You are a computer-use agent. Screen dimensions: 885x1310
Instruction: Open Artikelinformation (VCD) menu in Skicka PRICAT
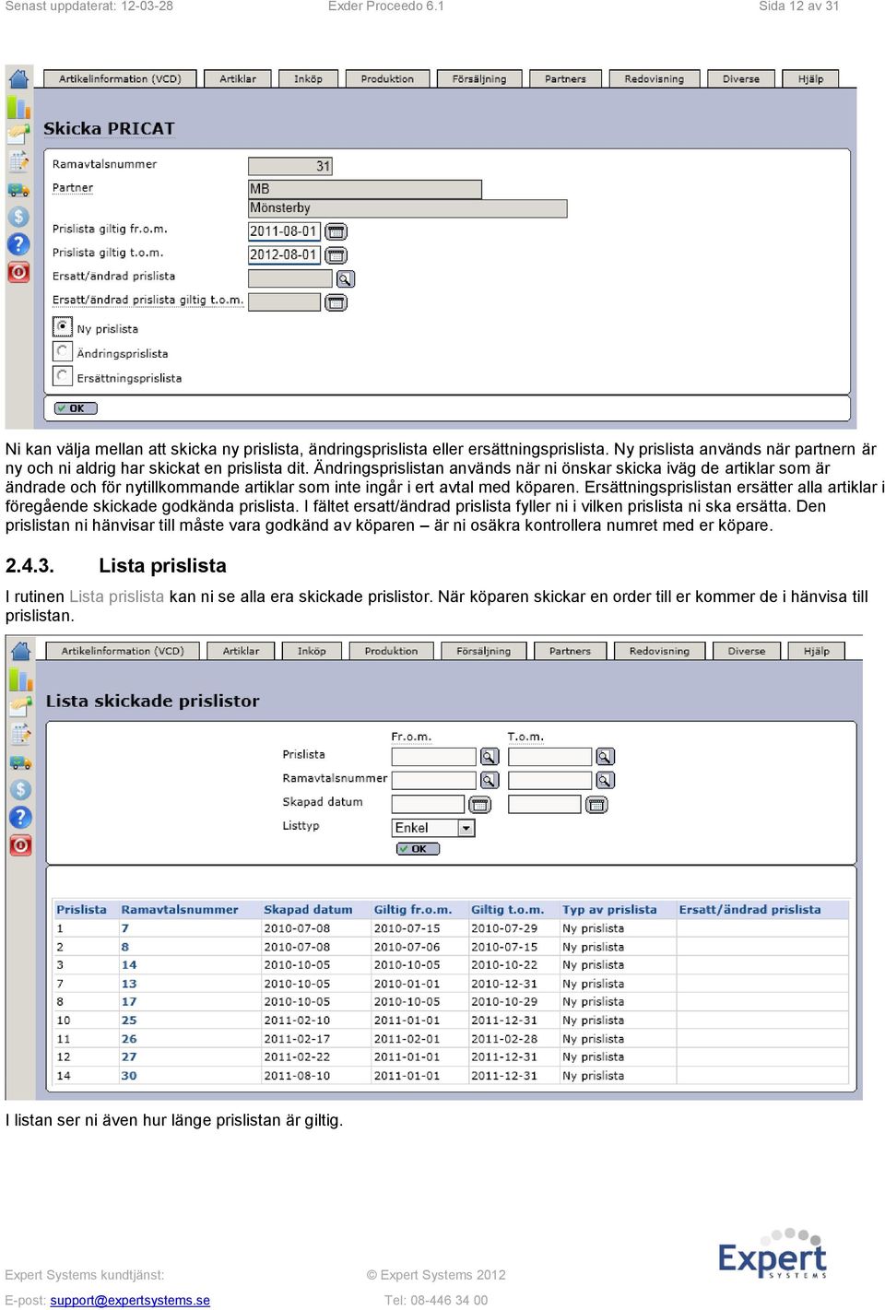coord(120,79)
